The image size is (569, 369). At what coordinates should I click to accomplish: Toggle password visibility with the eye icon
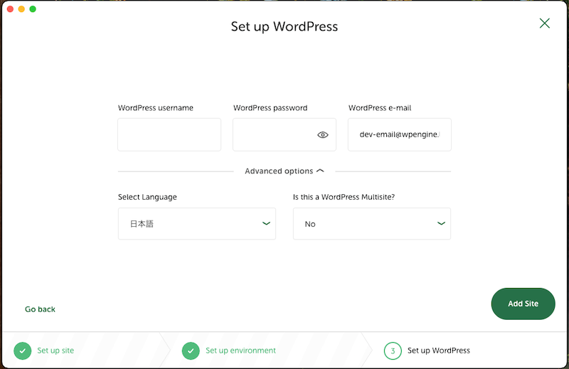click(x=323, y=135)
